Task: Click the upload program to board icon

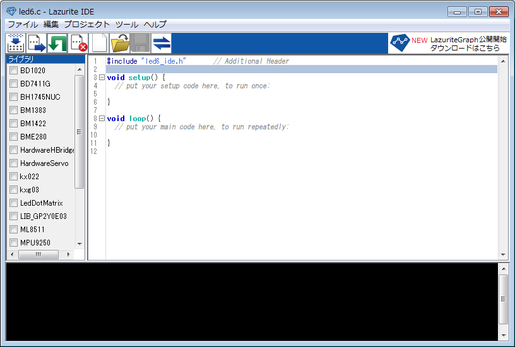Action: (x=37, y=43)
